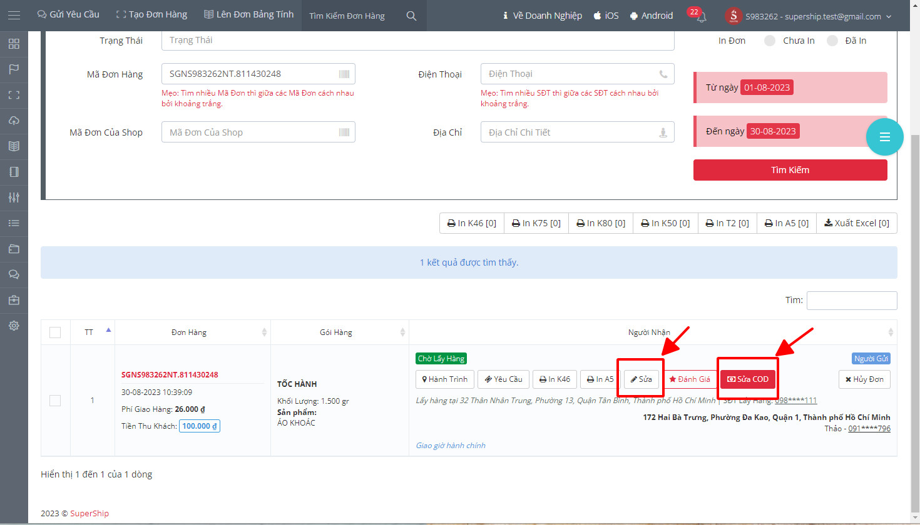Open the Trạng Thái dropdown field
This screenshot has height=525, width=920.
coord(418,40)
